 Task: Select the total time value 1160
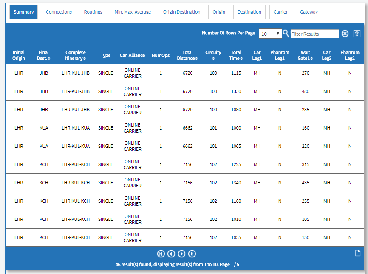236,201
